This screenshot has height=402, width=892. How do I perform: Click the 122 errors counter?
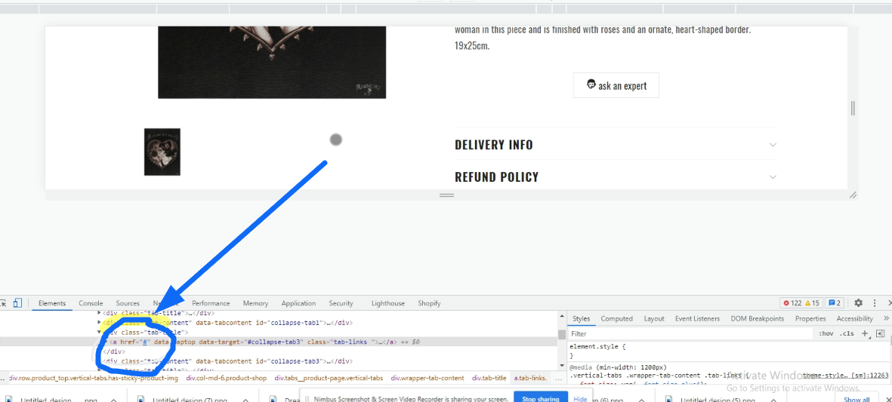coord(792,303)
